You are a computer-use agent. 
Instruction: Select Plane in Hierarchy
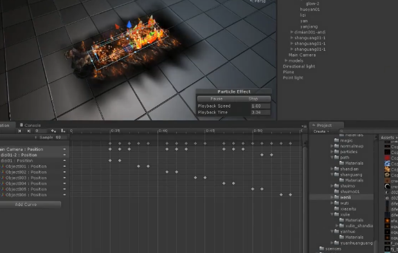click(x=288, y=72)
